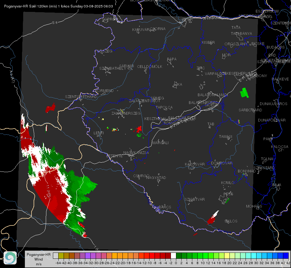Viewport: 291px width, 268px height.
Task: Click the TAB town label
Action: [x=211, y=124]
